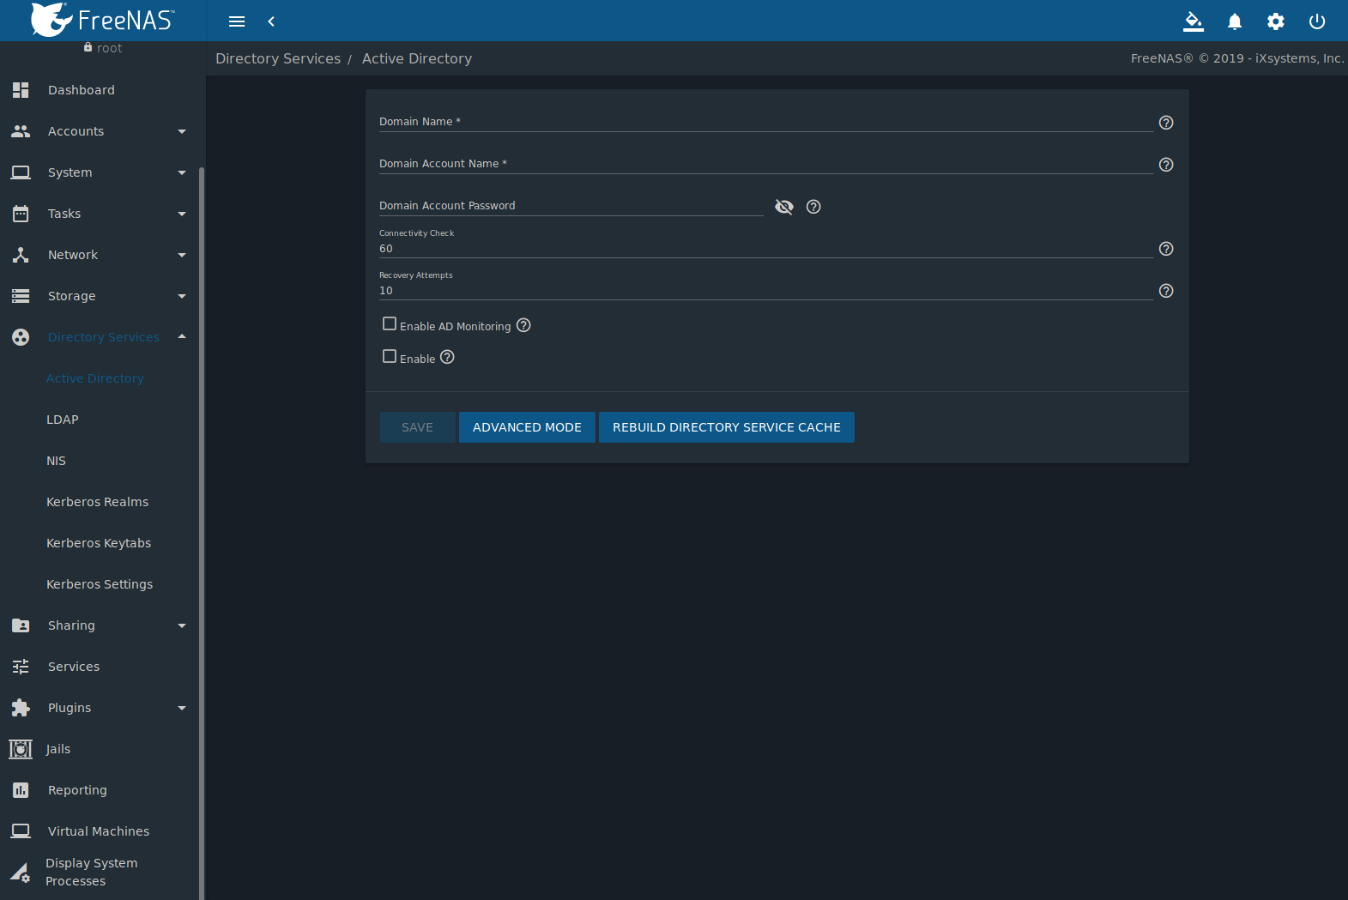This screenshot has height=900, width=1348.
Task: Open LDAP submenu item
Action: 63,420
